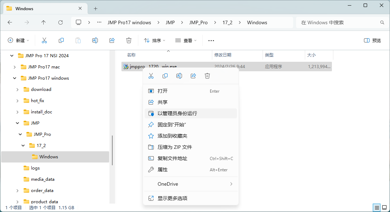Click the navigation pane scrollbar
This screenshot has width=390, height=212.
(112, 150)
